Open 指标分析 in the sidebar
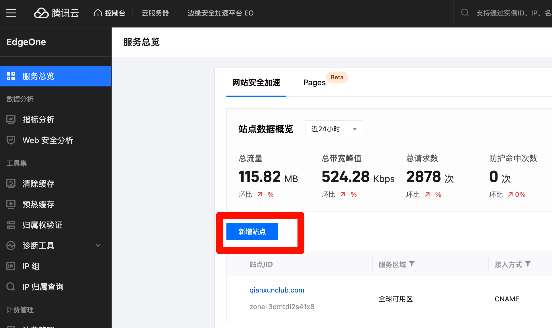 56,120
